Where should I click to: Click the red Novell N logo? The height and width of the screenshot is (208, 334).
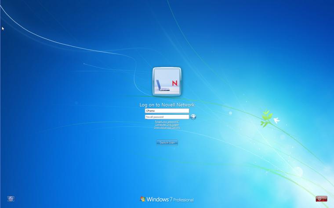(x=174, y=83)
